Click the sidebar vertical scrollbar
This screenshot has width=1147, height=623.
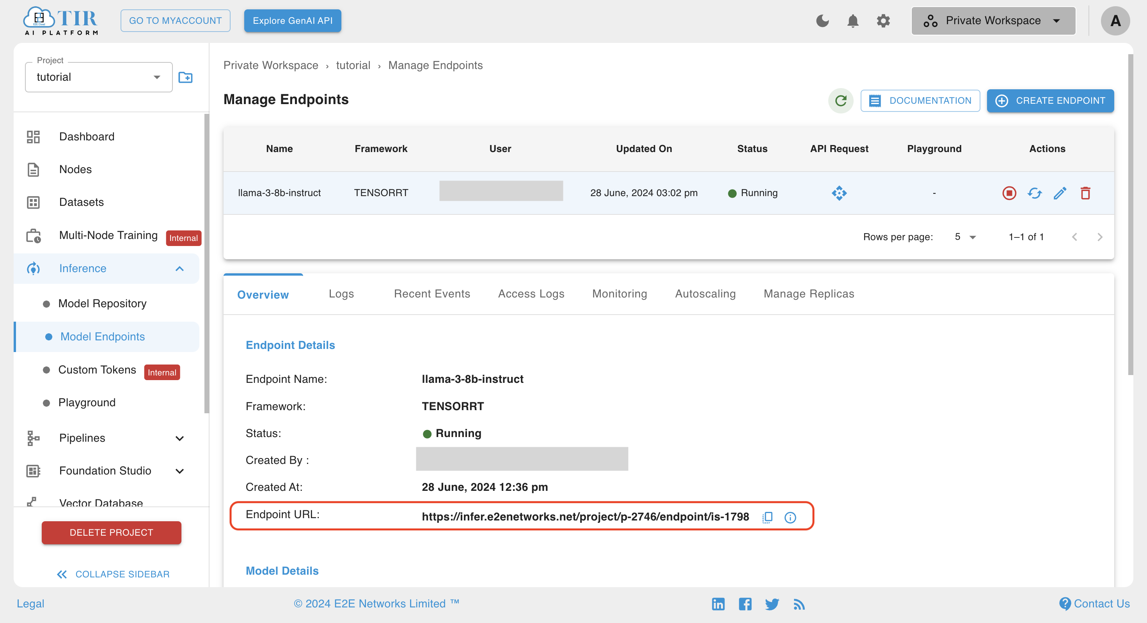[206, 264]
